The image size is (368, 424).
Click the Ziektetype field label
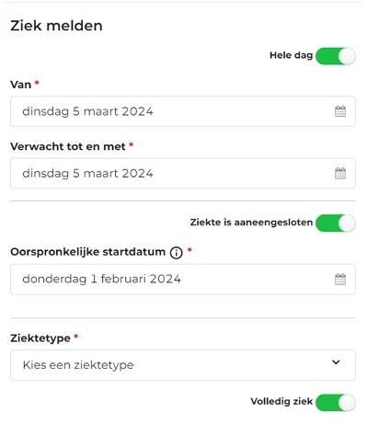40,338
